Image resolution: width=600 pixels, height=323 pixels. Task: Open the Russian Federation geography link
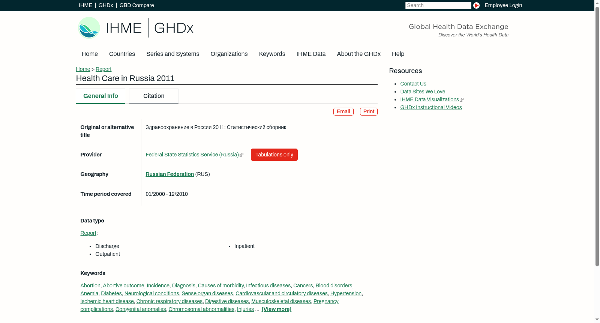tap(170, 174)
